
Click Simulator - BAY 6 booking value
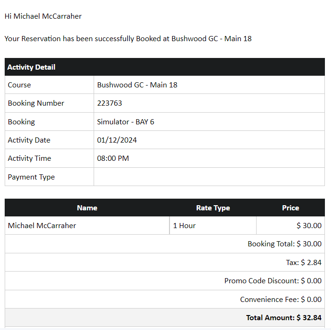125,122
